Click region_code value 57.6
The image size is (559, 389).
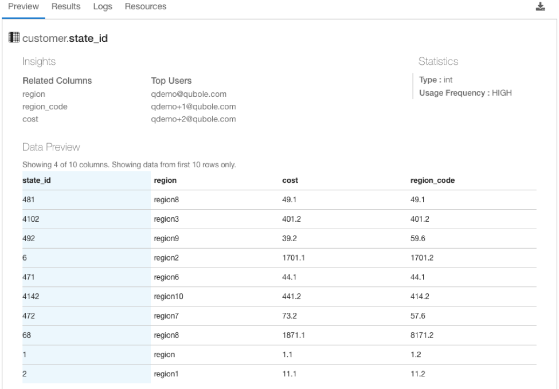(417, 316)
